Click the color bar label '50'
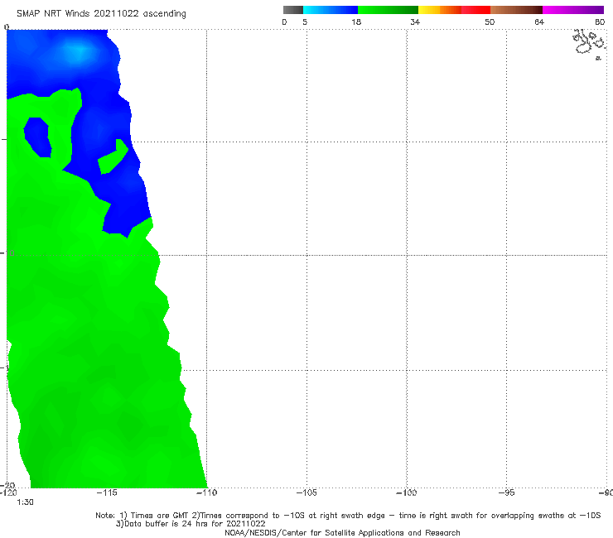The height and width of the screenshot is (538, 613). click(x=490, y=22)
